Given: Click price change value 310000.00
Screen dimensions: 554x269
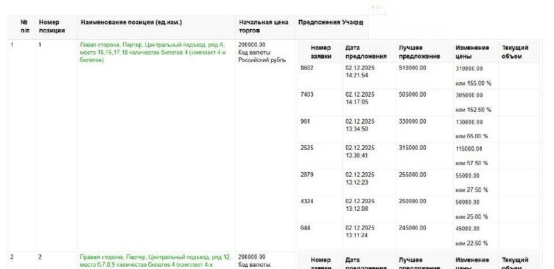Looking at the screenshot, I should coord(469,68).
